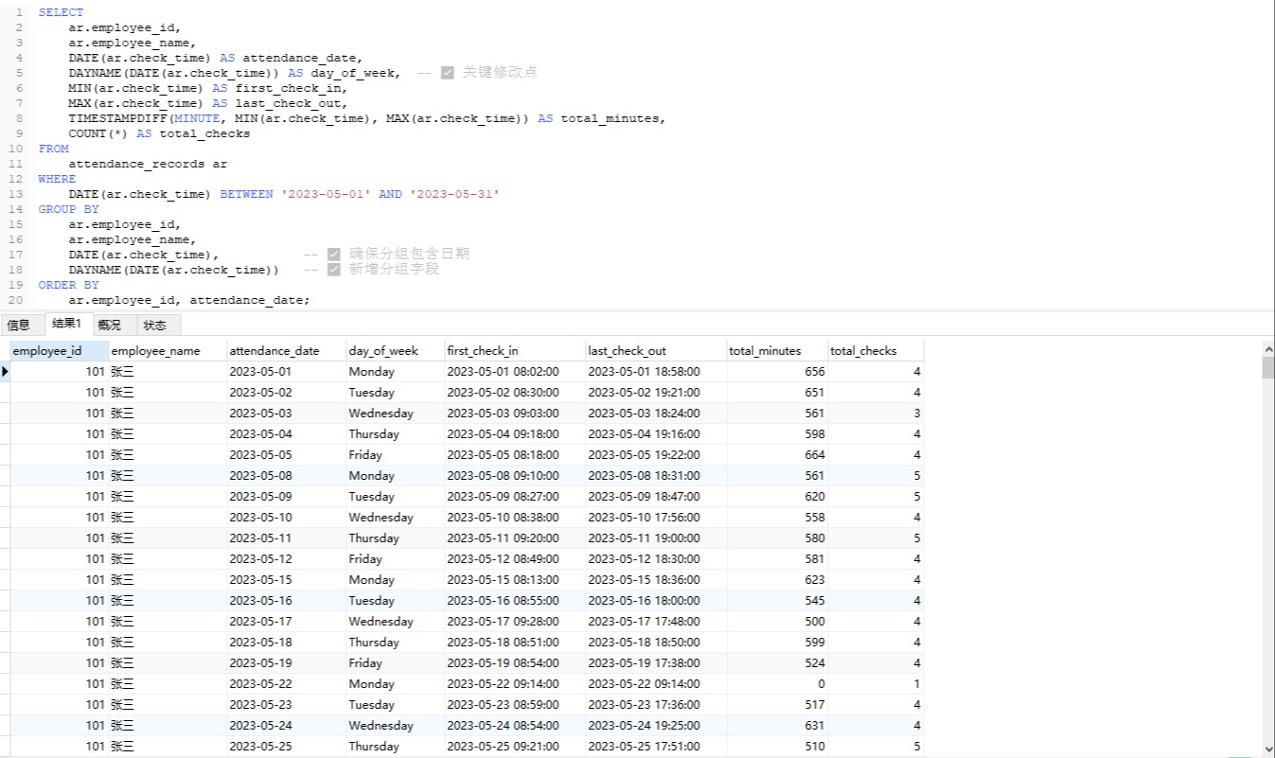Click the FROM keyword in the query

tap(54, 149)
